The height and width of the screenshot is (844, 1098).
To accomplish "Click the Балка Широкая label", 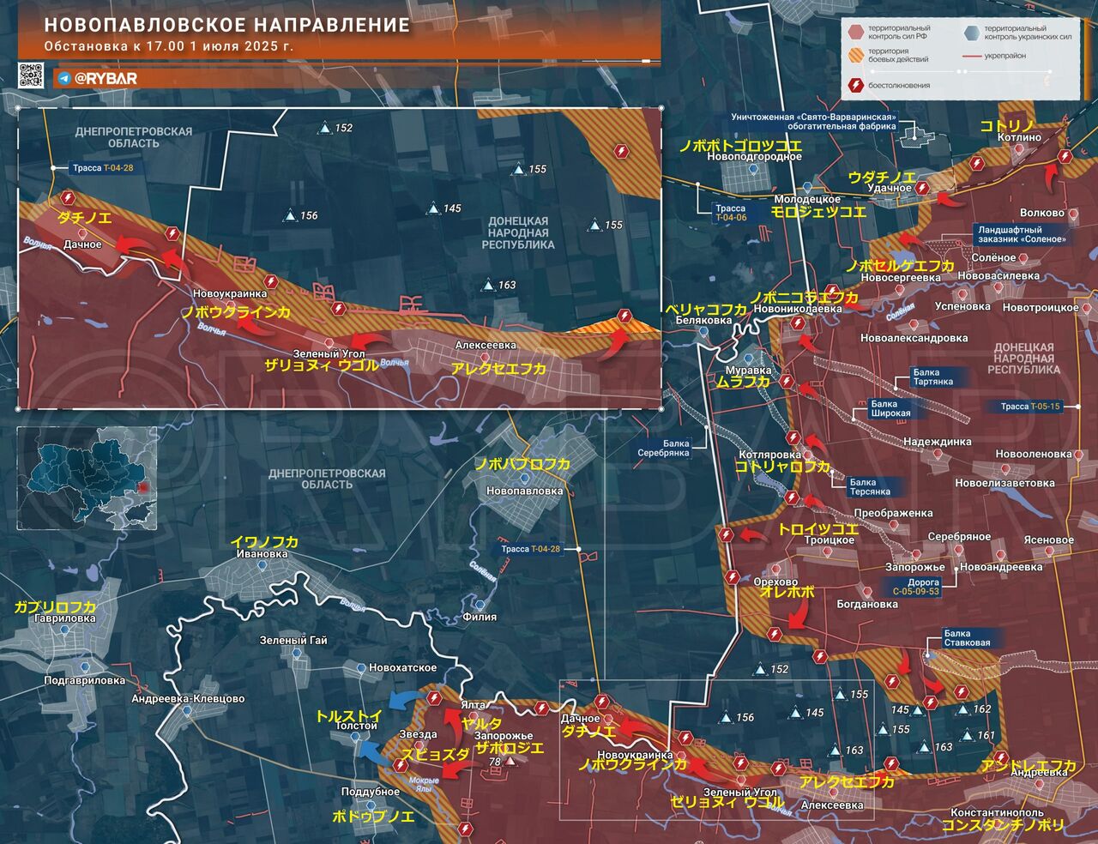I will (890, 408).
